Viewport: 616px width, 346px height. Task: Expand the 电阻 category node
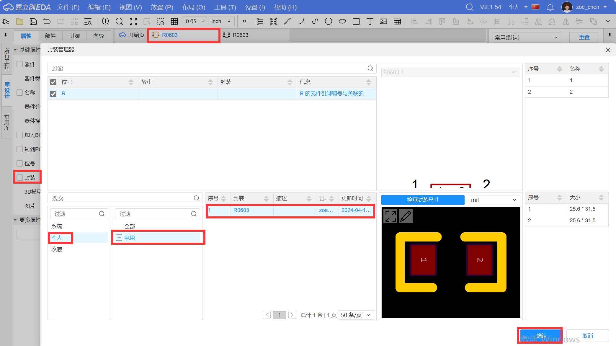click(119, 238)
